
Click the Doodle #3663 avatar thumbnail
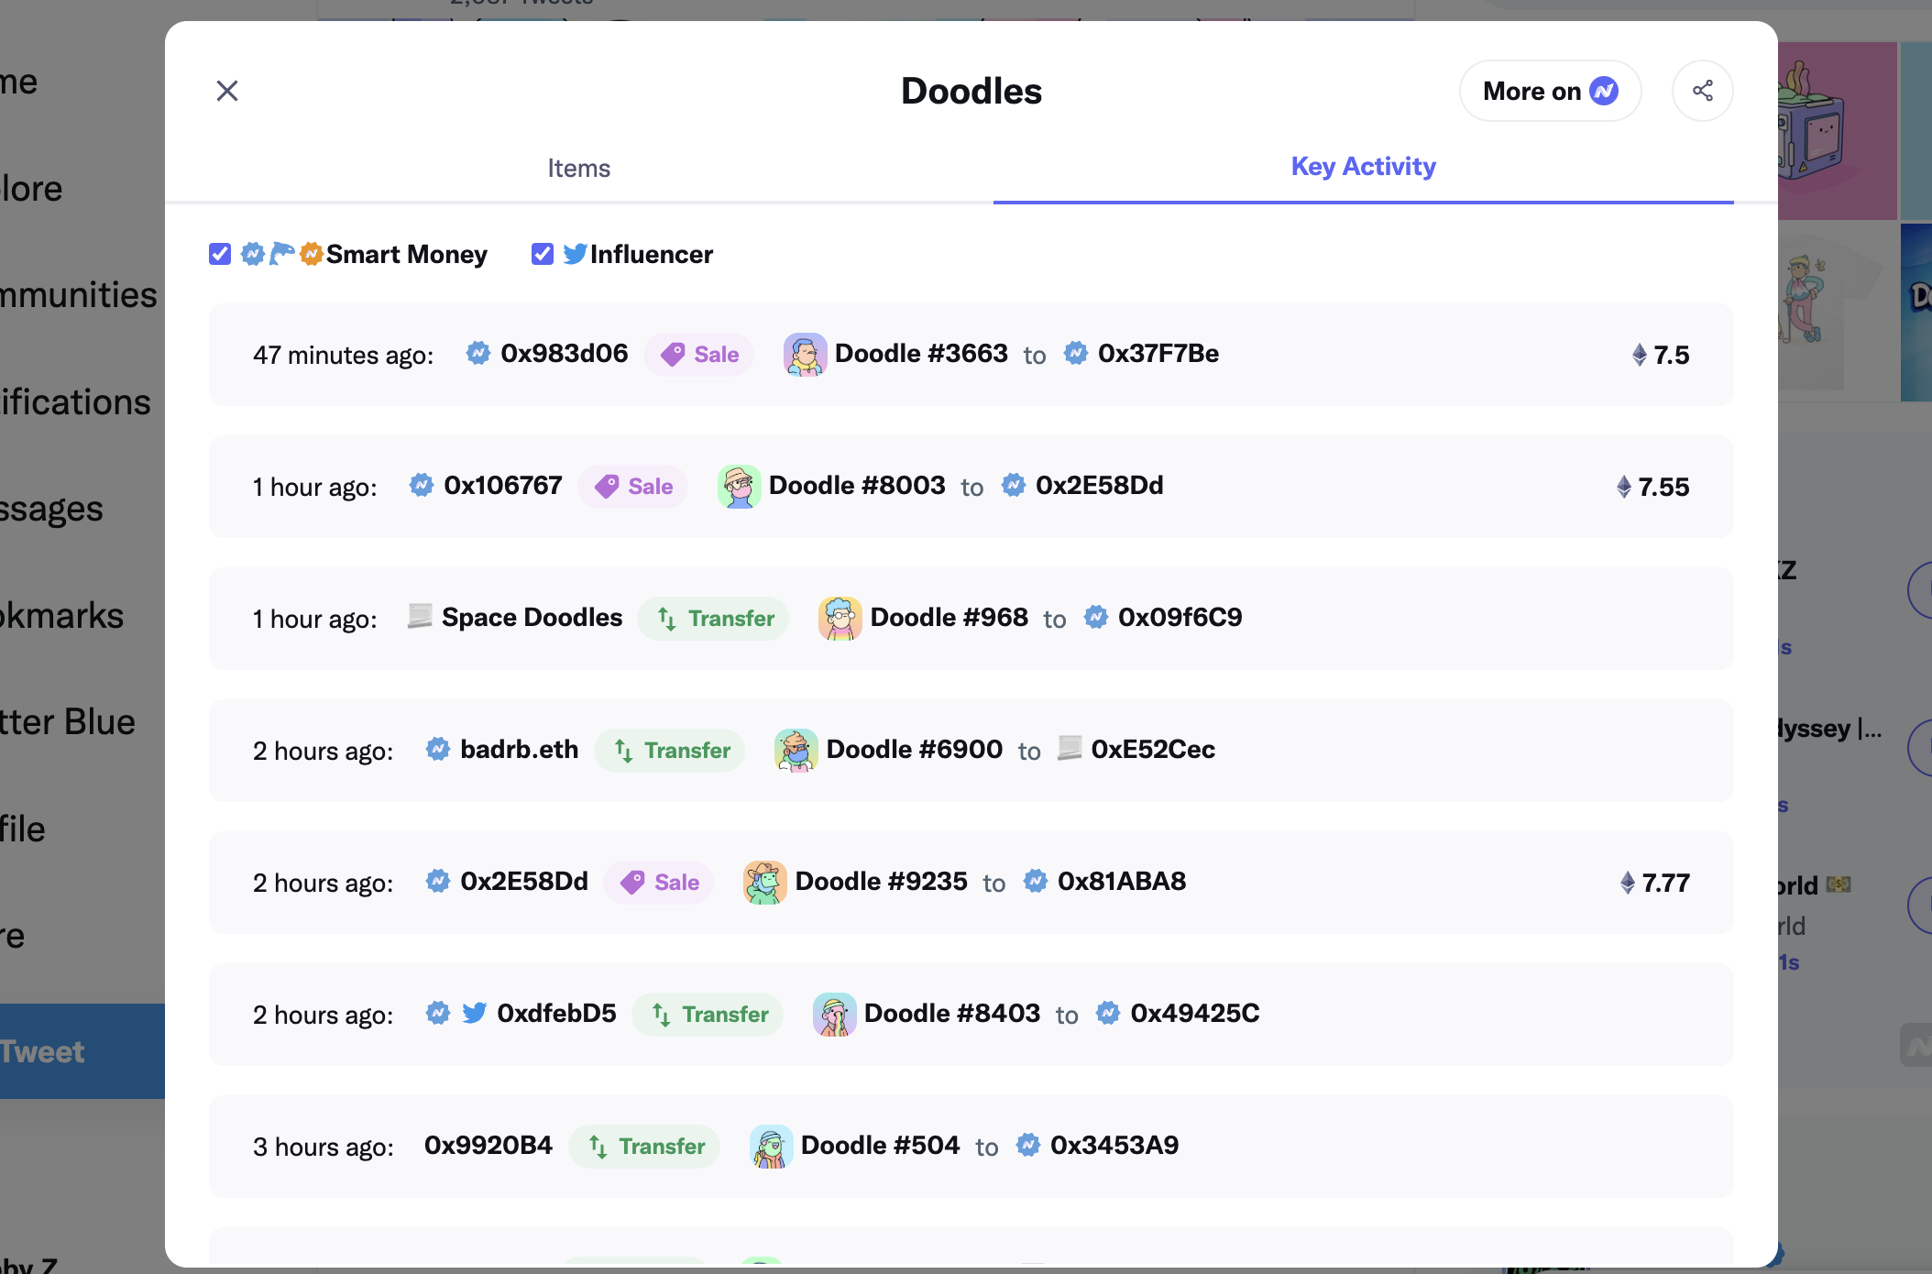click(x=805, y=355)
